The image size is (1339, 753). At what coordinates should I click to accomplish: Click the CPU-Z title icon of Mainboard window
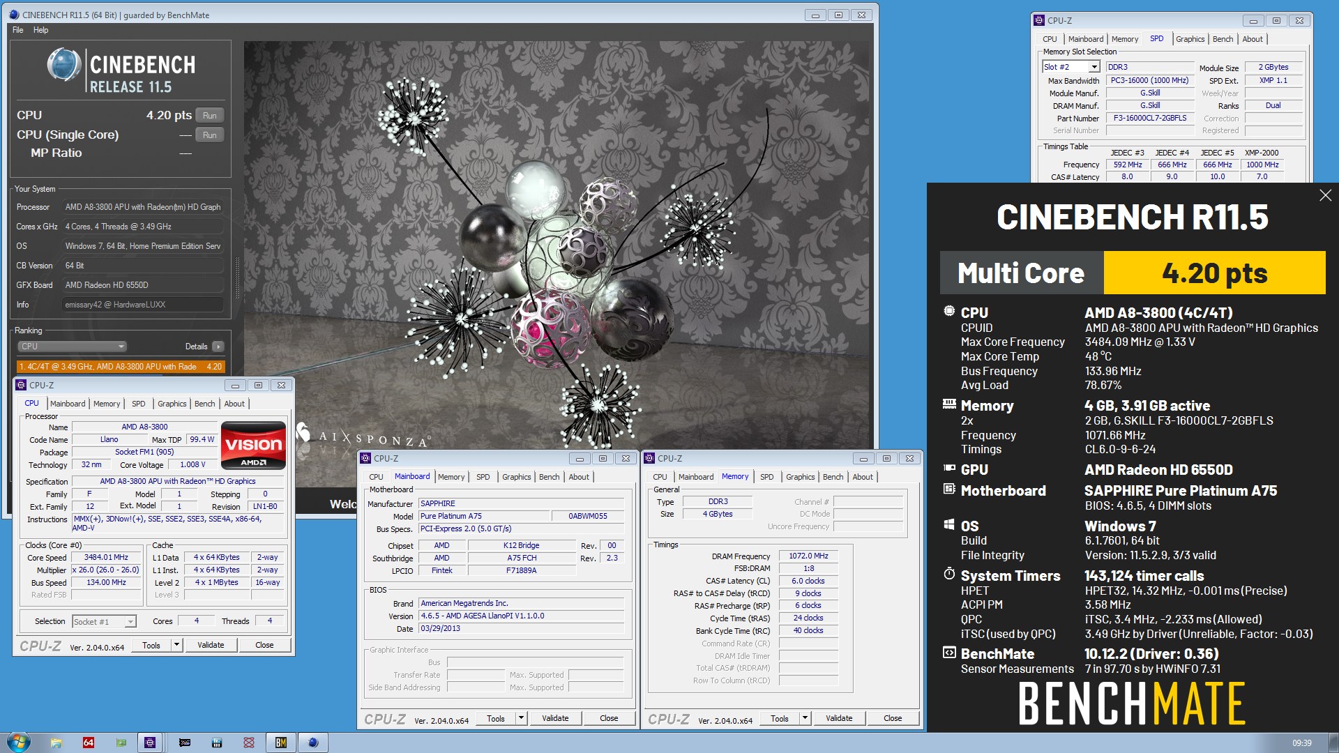click(366, 458)
